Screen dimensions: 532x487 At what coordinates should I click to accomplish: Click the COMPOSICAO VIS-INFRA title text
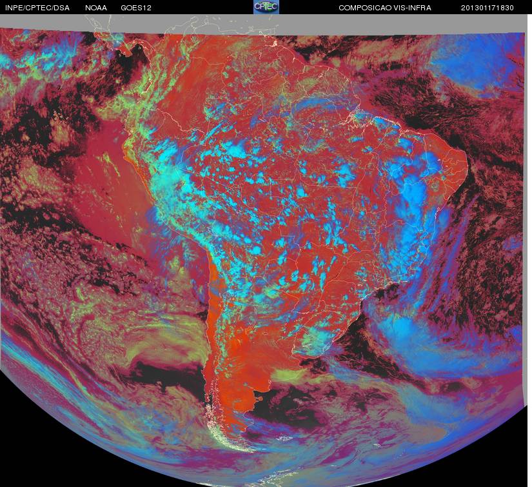coord(385,8)
